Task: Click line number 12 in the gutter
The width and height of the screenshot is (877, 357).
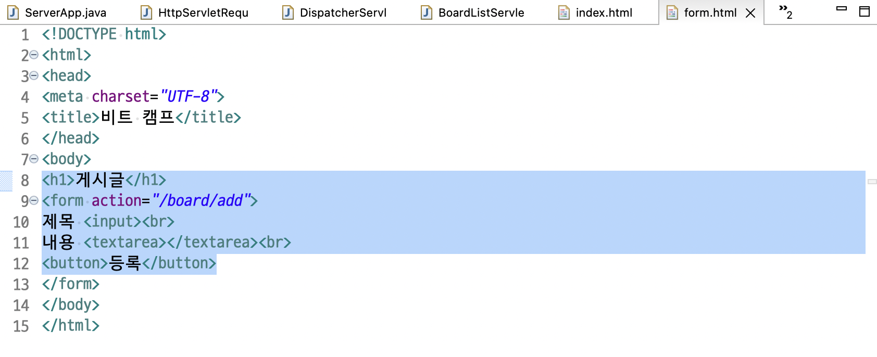Action: click(21, 264)
